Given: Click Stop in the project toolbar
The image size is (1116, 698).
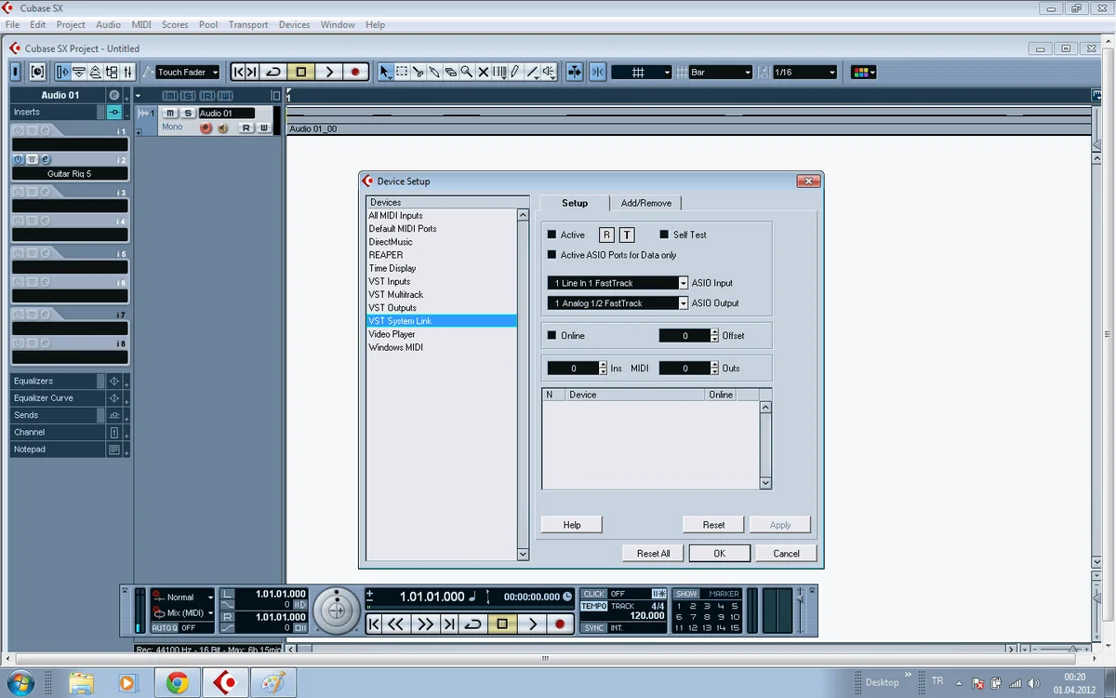Looking at the screenshot, I should [x=301, y=72].
